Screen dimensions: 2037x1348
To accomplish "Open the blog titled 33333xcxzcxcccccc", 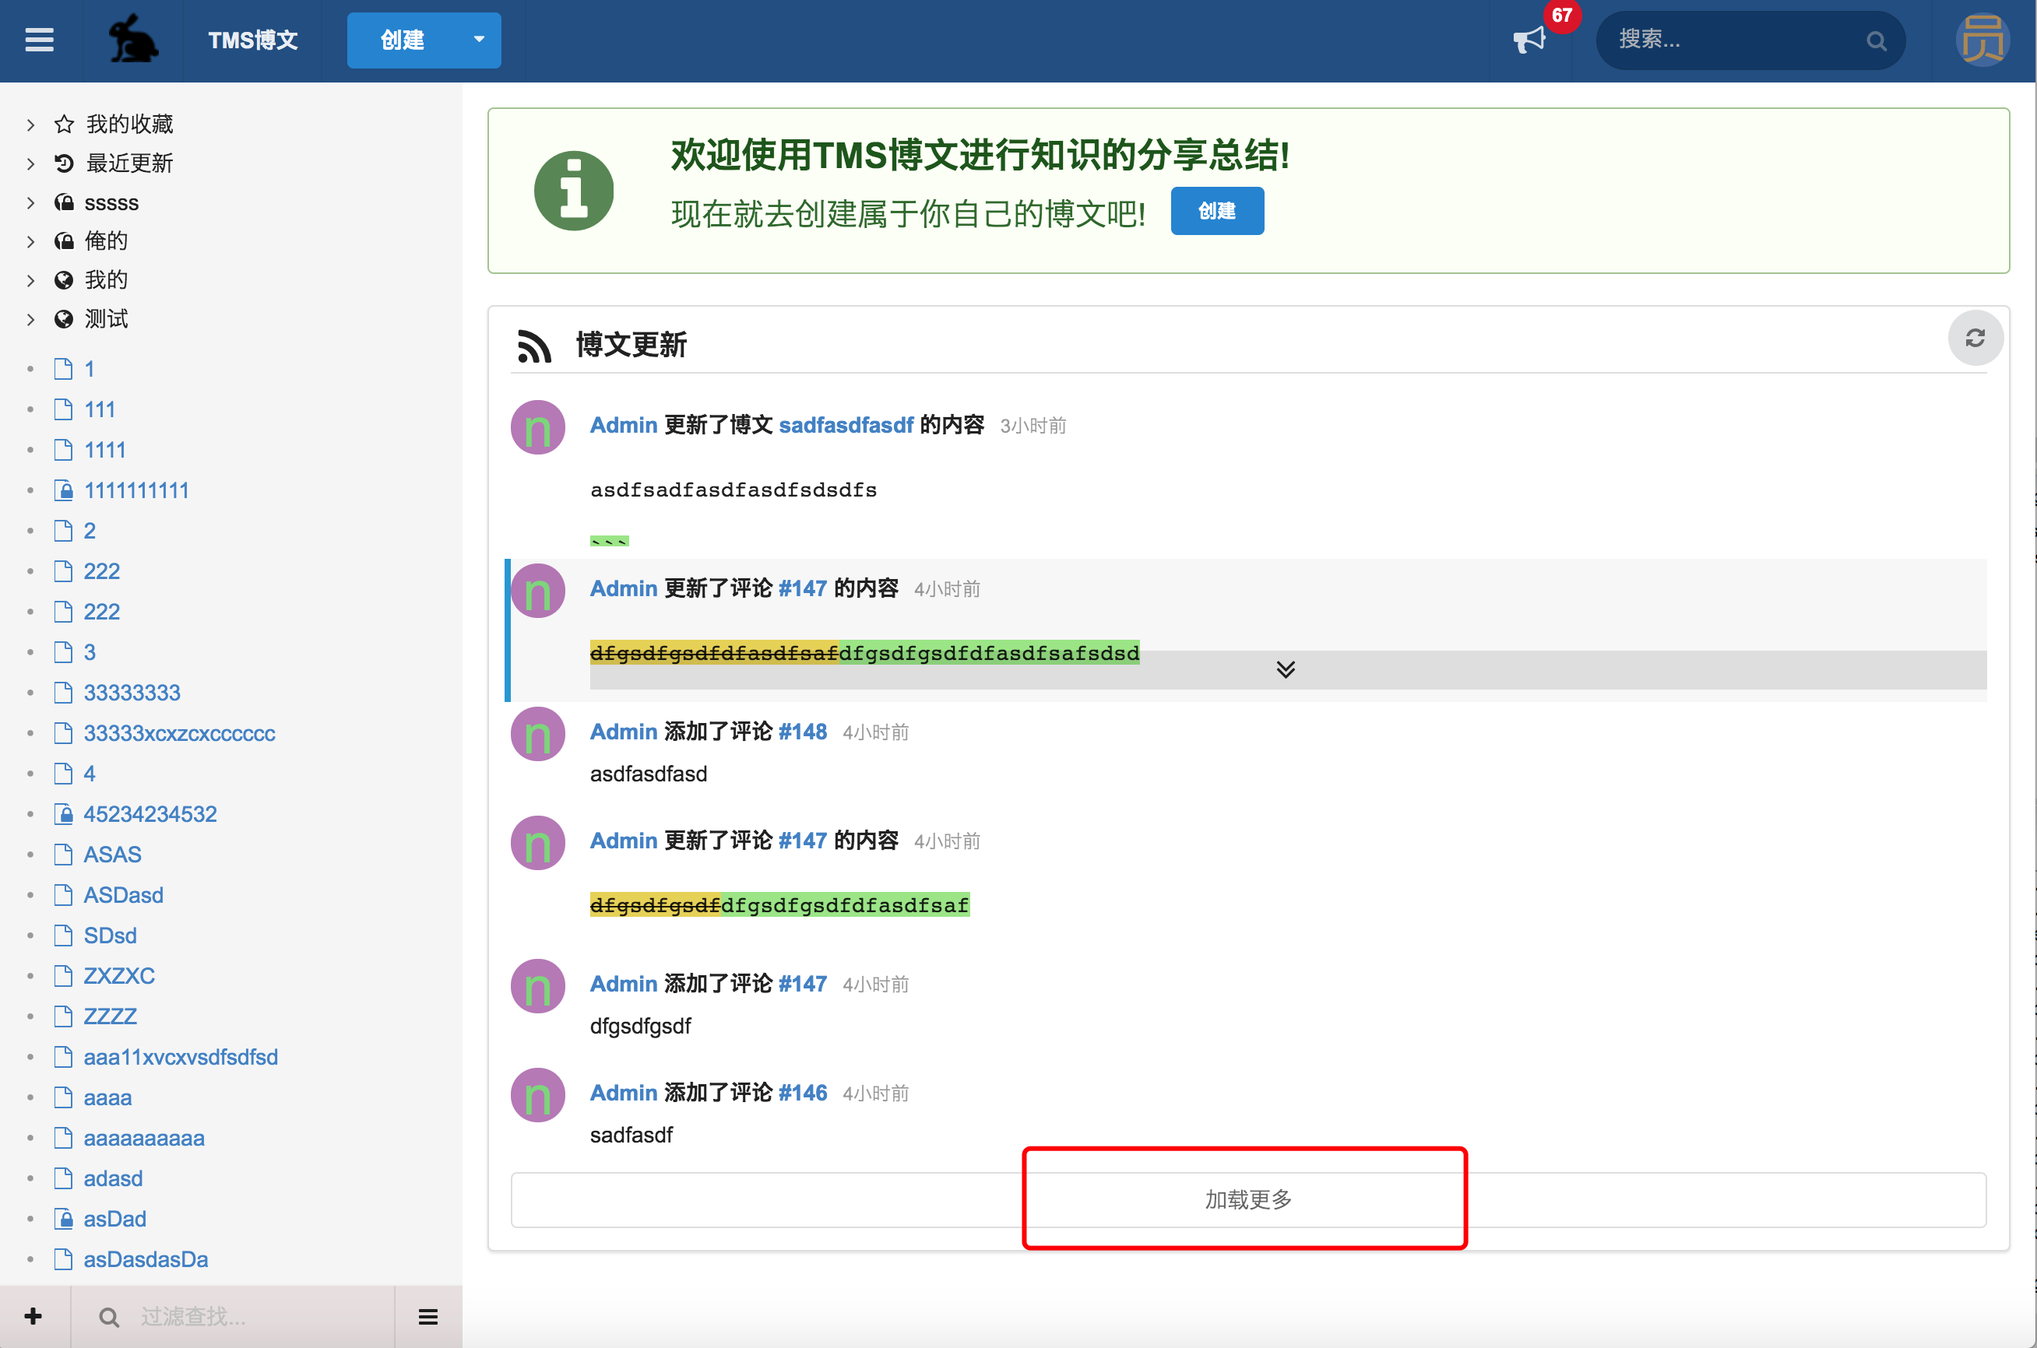I will pos(180,733).
